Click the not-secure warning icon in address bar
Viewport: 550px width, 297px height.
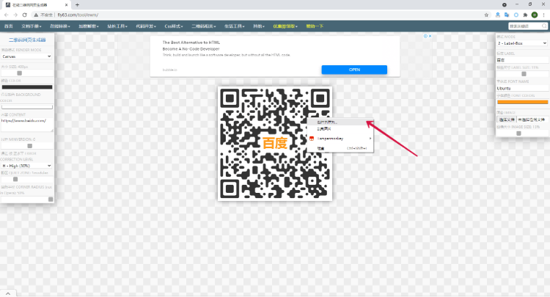36,15
